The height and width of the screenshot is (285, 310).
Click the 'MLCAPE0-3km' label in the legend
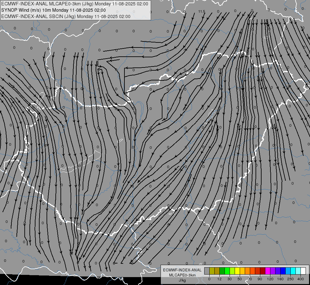(x=182, y=275)
